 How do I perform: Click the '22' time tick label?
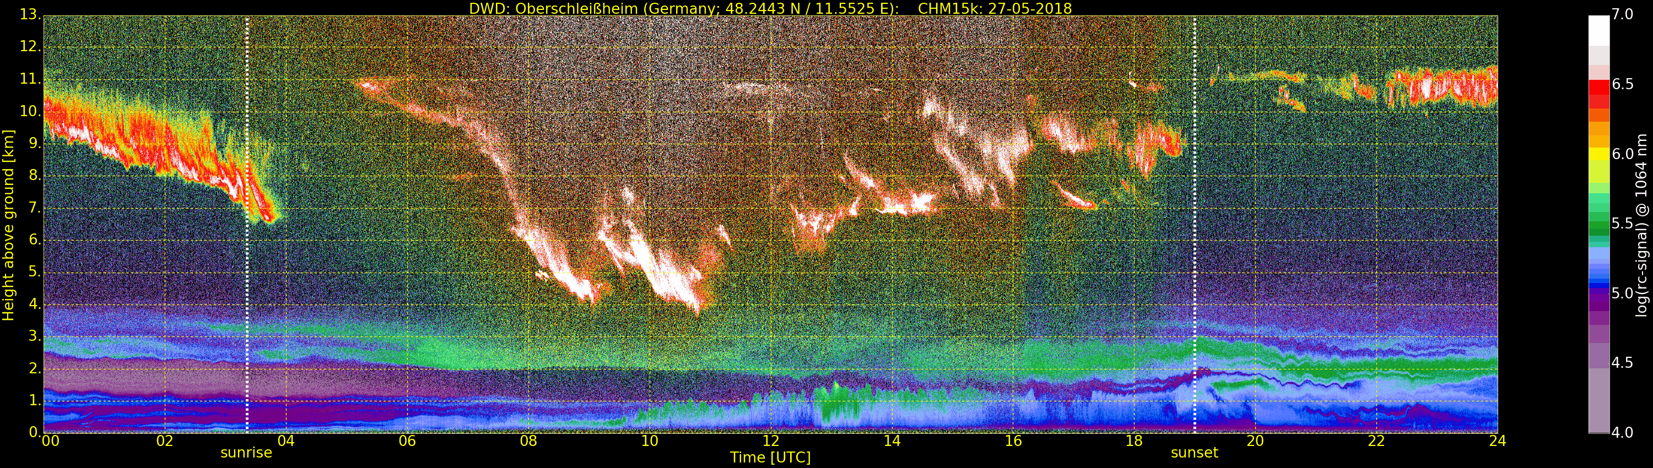pos(1376,441)
